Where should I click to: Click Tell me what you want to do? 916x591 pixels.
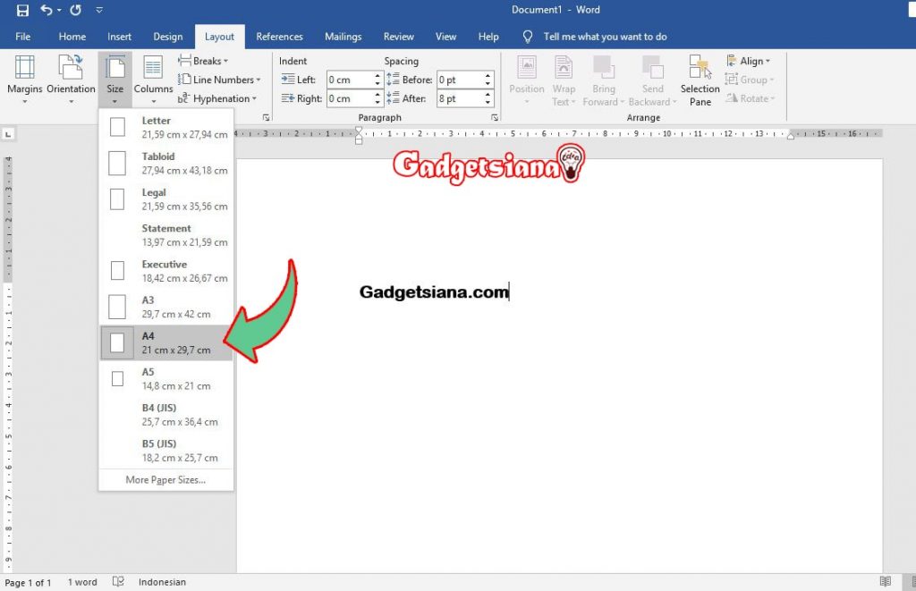(605, 37)
